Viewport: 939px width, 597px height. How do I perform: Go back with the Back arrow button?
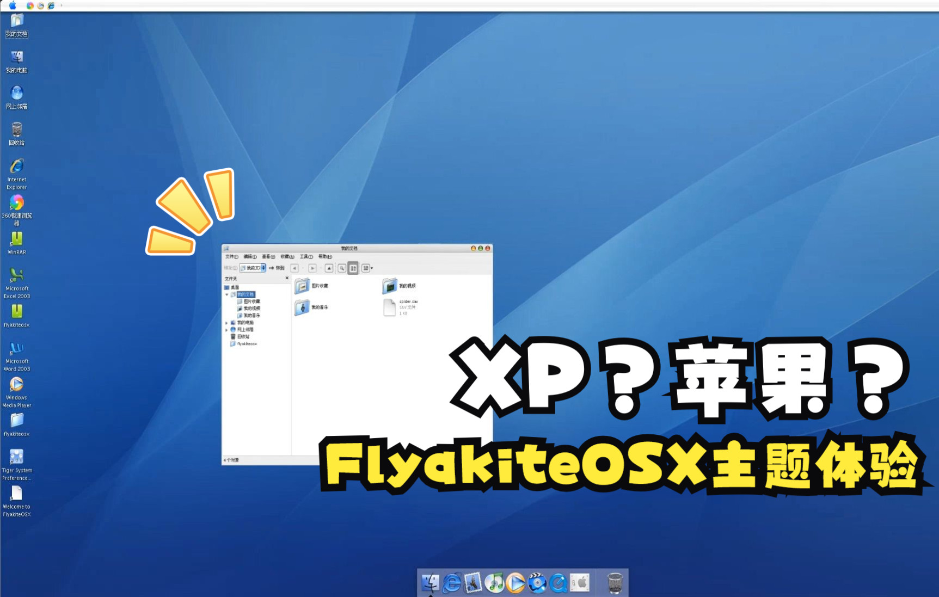tap(294, 268)
